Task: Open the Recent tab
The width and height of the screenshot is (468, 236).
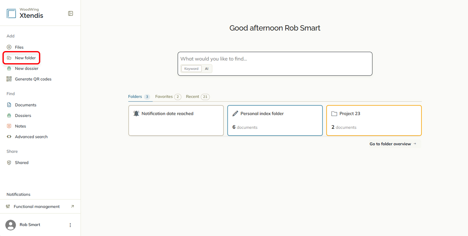Action: click(198, 97)
